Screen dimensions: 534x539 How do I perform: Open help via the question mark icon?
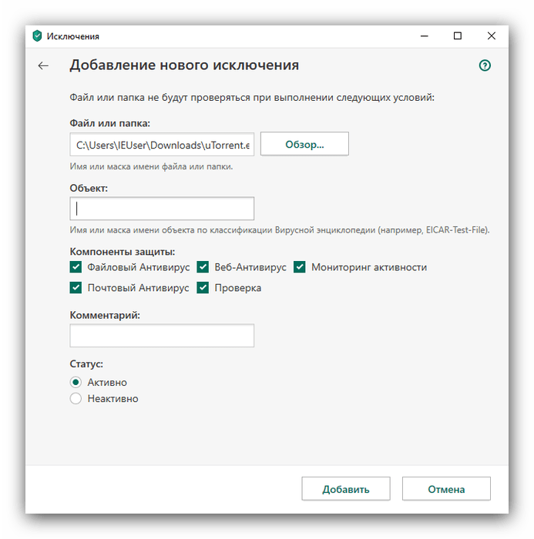[485, 65]
